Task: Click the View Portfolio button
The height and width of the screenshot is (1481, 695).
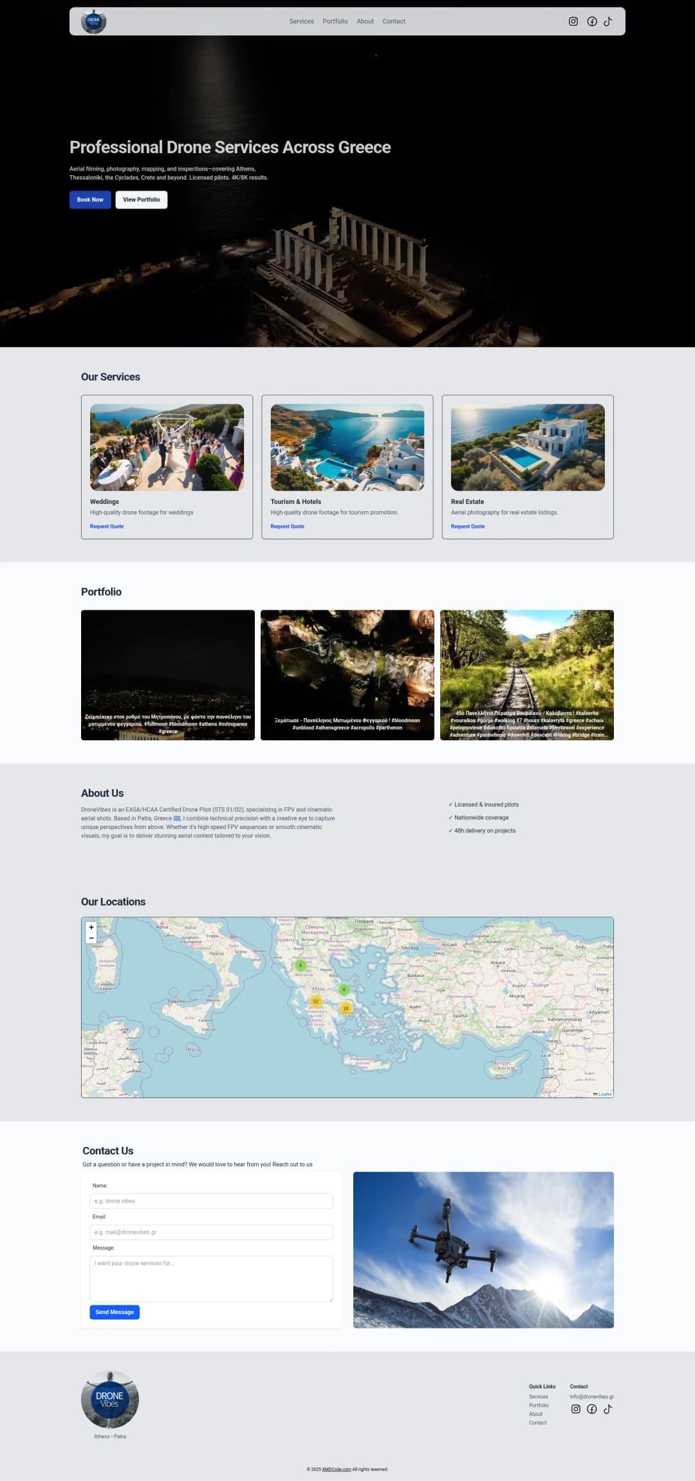Action: [141, 200]
